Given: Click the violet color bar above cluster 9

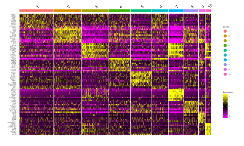Looking at the screenshot, I should pos(202,11).
